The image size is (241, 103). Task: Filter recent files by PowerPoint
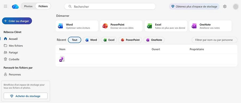coord(130,40)
